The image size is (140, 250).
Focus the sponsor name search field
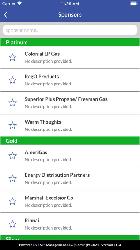[x=70, y=30]
